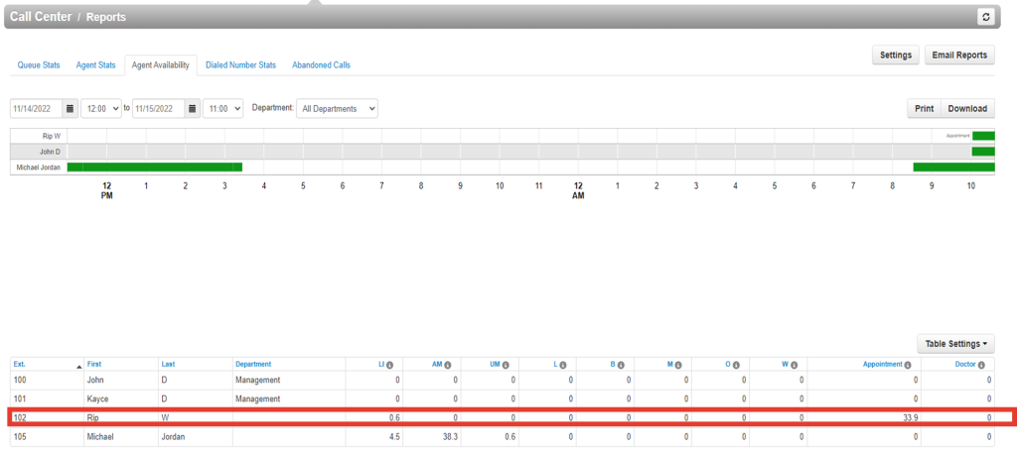
Task: Click the sort arrow in Ext. column
Action: point(78,366)
